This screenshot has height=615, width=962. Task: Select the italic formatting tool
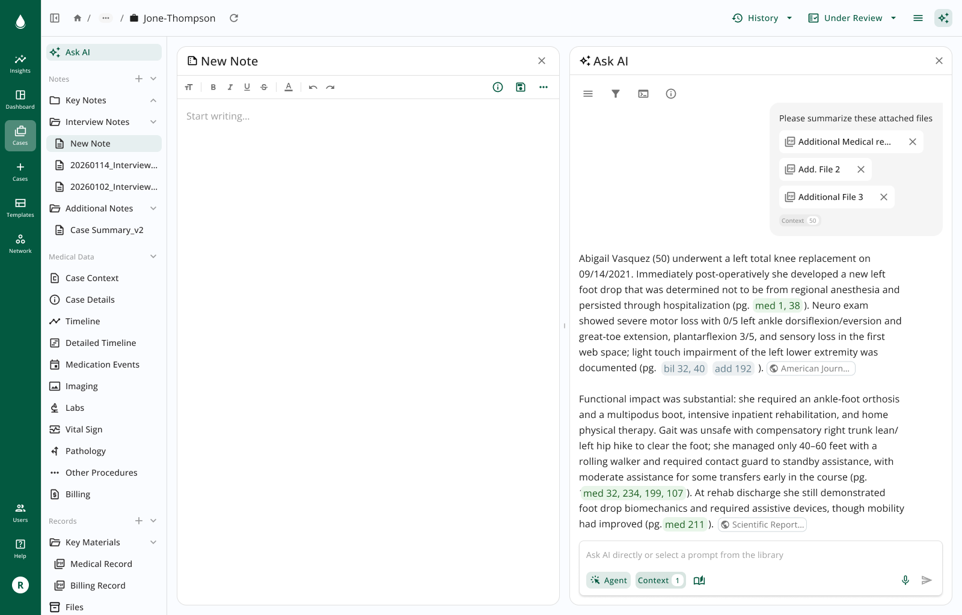[230, 87]
